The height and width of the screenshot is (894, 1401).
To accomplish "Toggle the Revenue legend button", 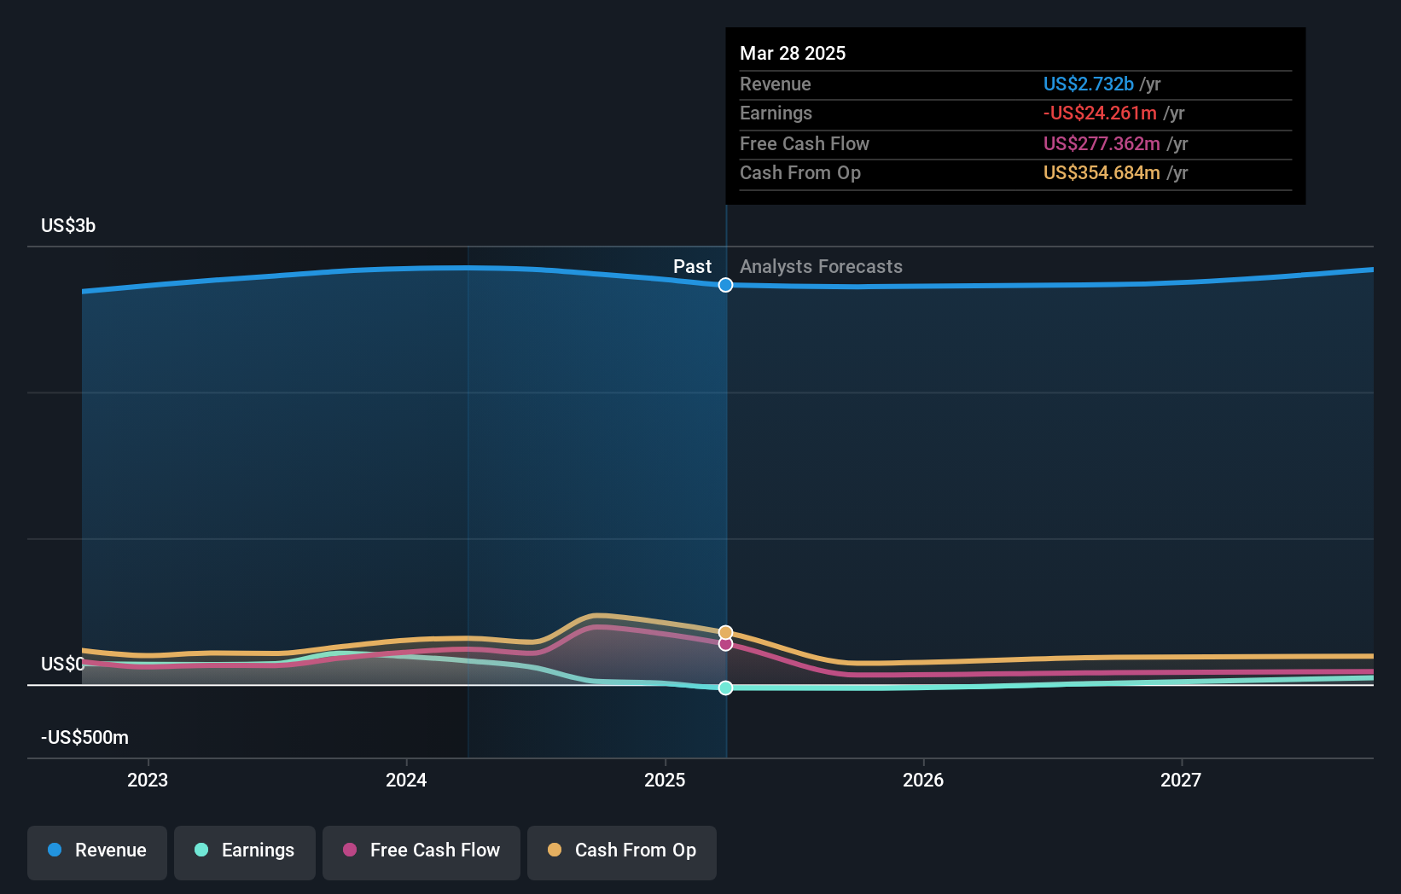I will point(97,852).
